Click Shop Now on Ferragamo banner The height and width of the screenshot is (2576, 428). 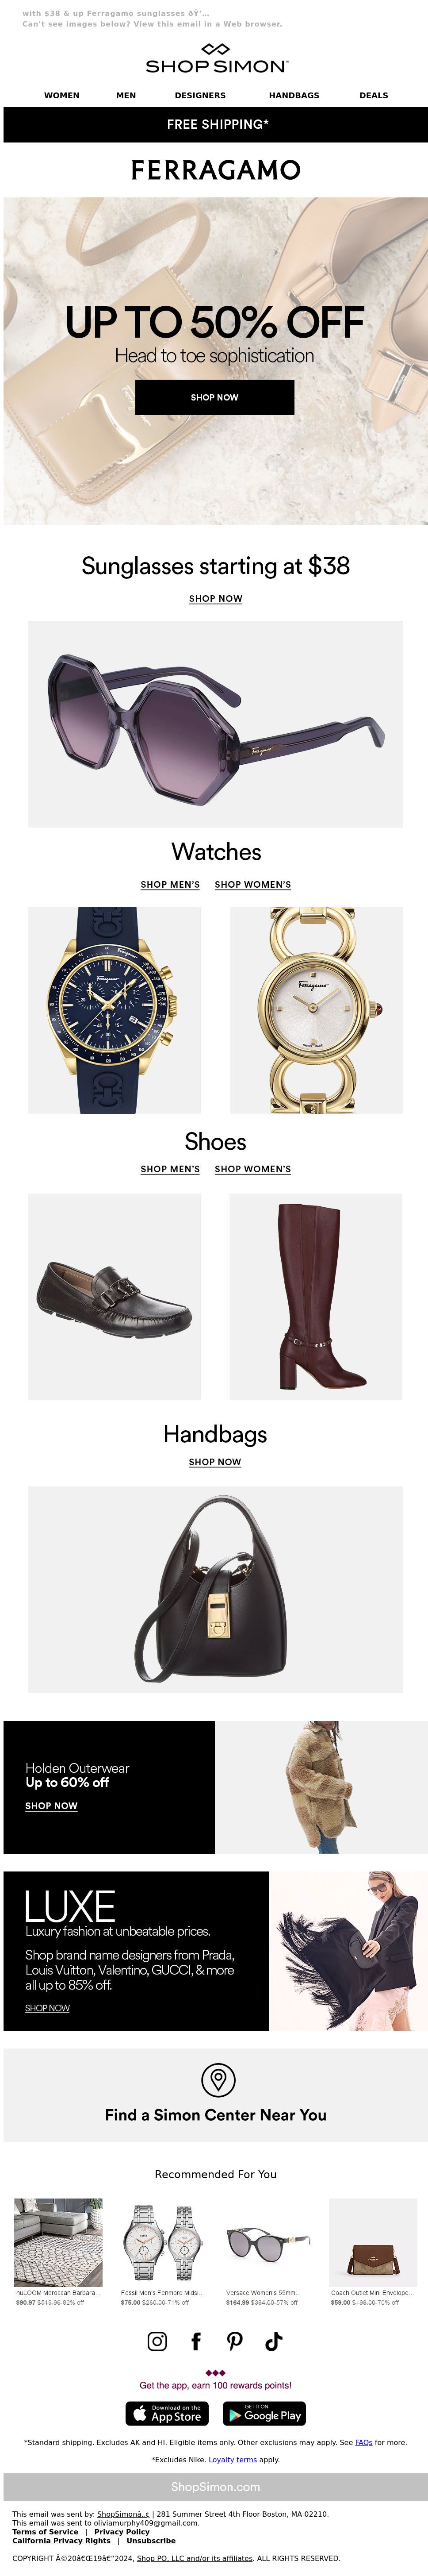(215, 397)
